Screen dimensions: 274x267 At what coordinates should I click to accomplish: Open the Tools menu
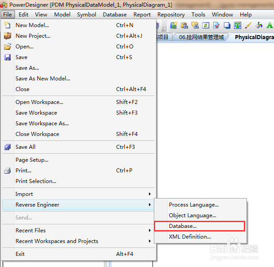[x=198, y=15]
